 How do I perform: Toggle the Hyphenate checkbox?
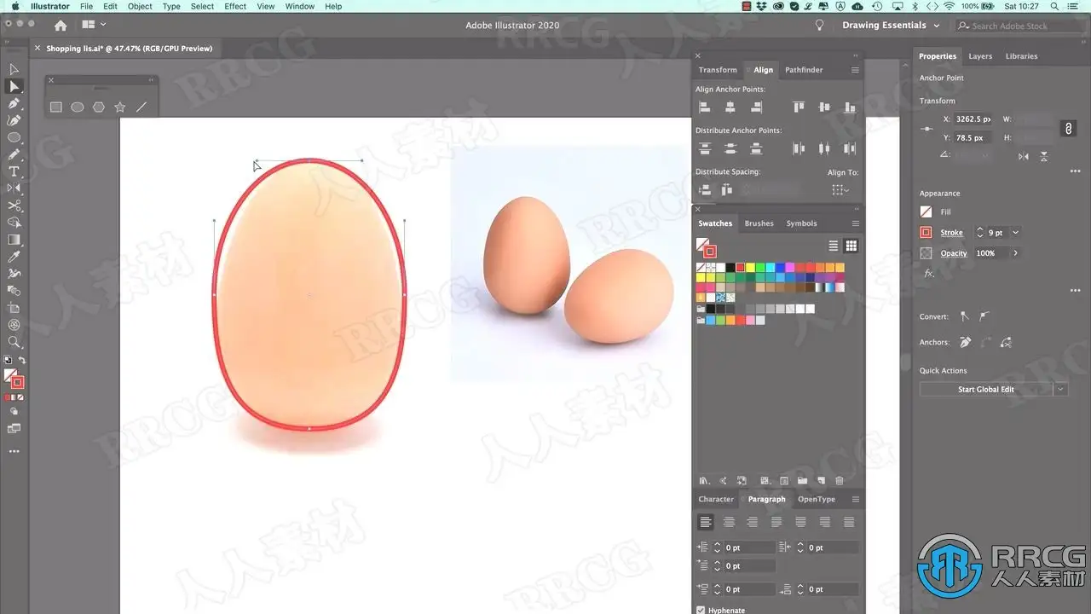(x=701, y=611)
